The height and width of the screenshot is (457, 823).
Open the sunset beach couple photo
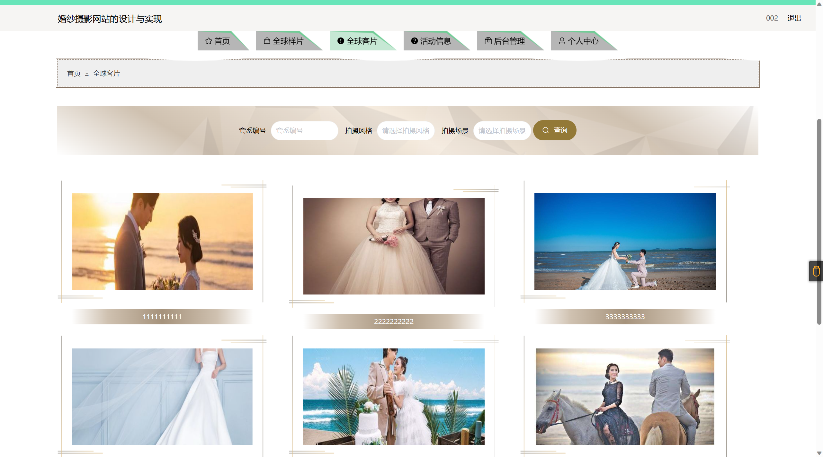[162, 241]
